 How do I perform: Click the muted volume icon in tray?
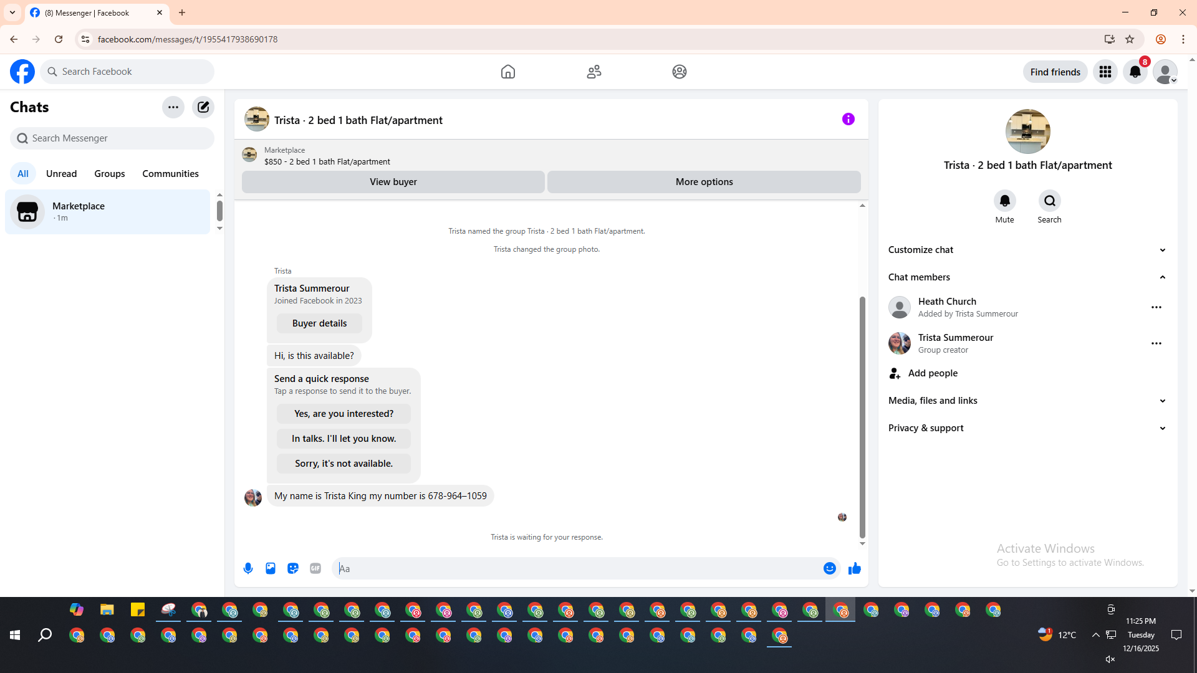pyautogui.click(x=1110, y=659)
